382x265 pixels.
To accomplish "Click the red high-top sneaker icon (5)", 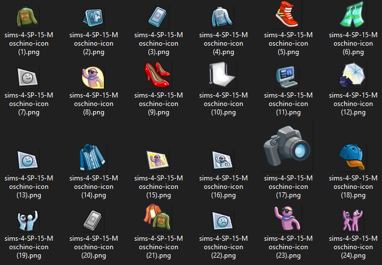I will 287,14.
